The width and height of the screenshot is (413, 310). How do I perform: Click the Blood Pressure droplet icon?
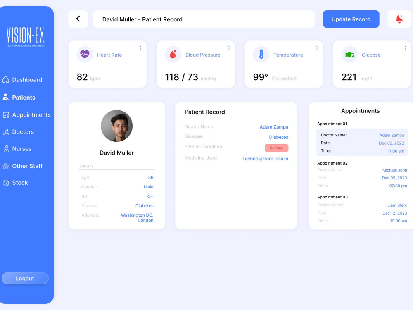173,55
